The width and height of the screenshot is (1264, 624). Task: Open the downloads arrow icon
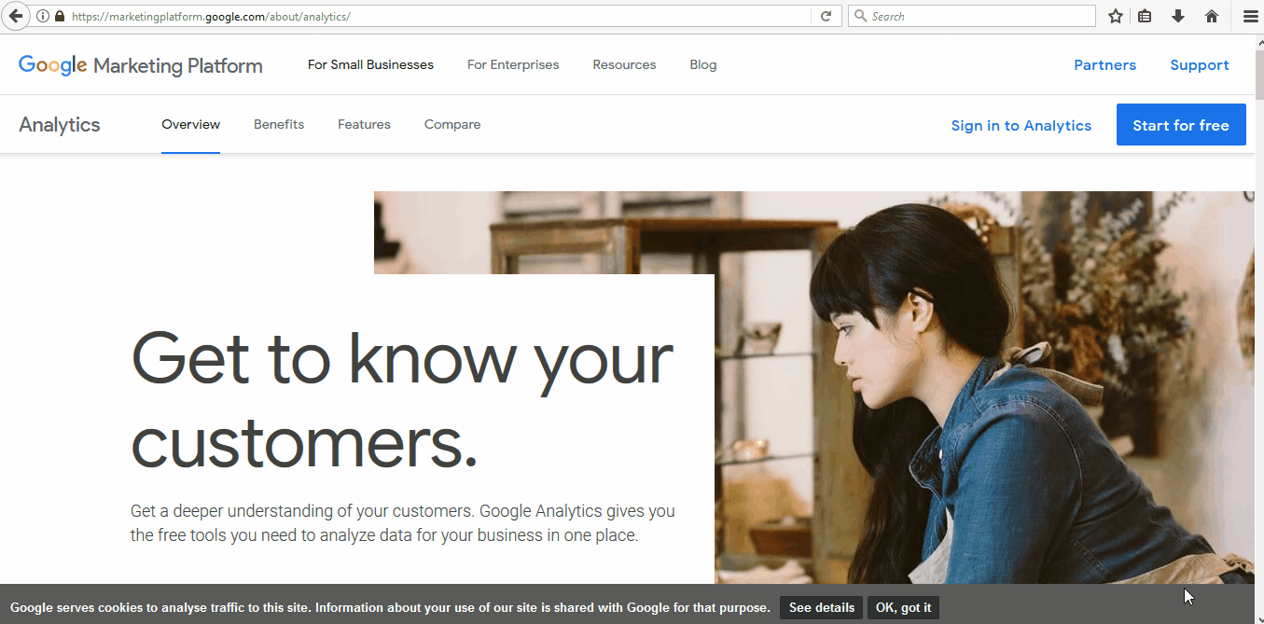tap(1178, 16)
